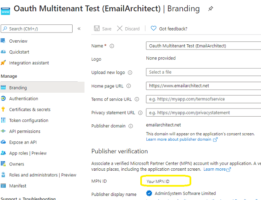Open App roles | Preview
Image resolution: width=261 pixels, height=200 pixels.
pyautogui.click(x=28, y=153)
